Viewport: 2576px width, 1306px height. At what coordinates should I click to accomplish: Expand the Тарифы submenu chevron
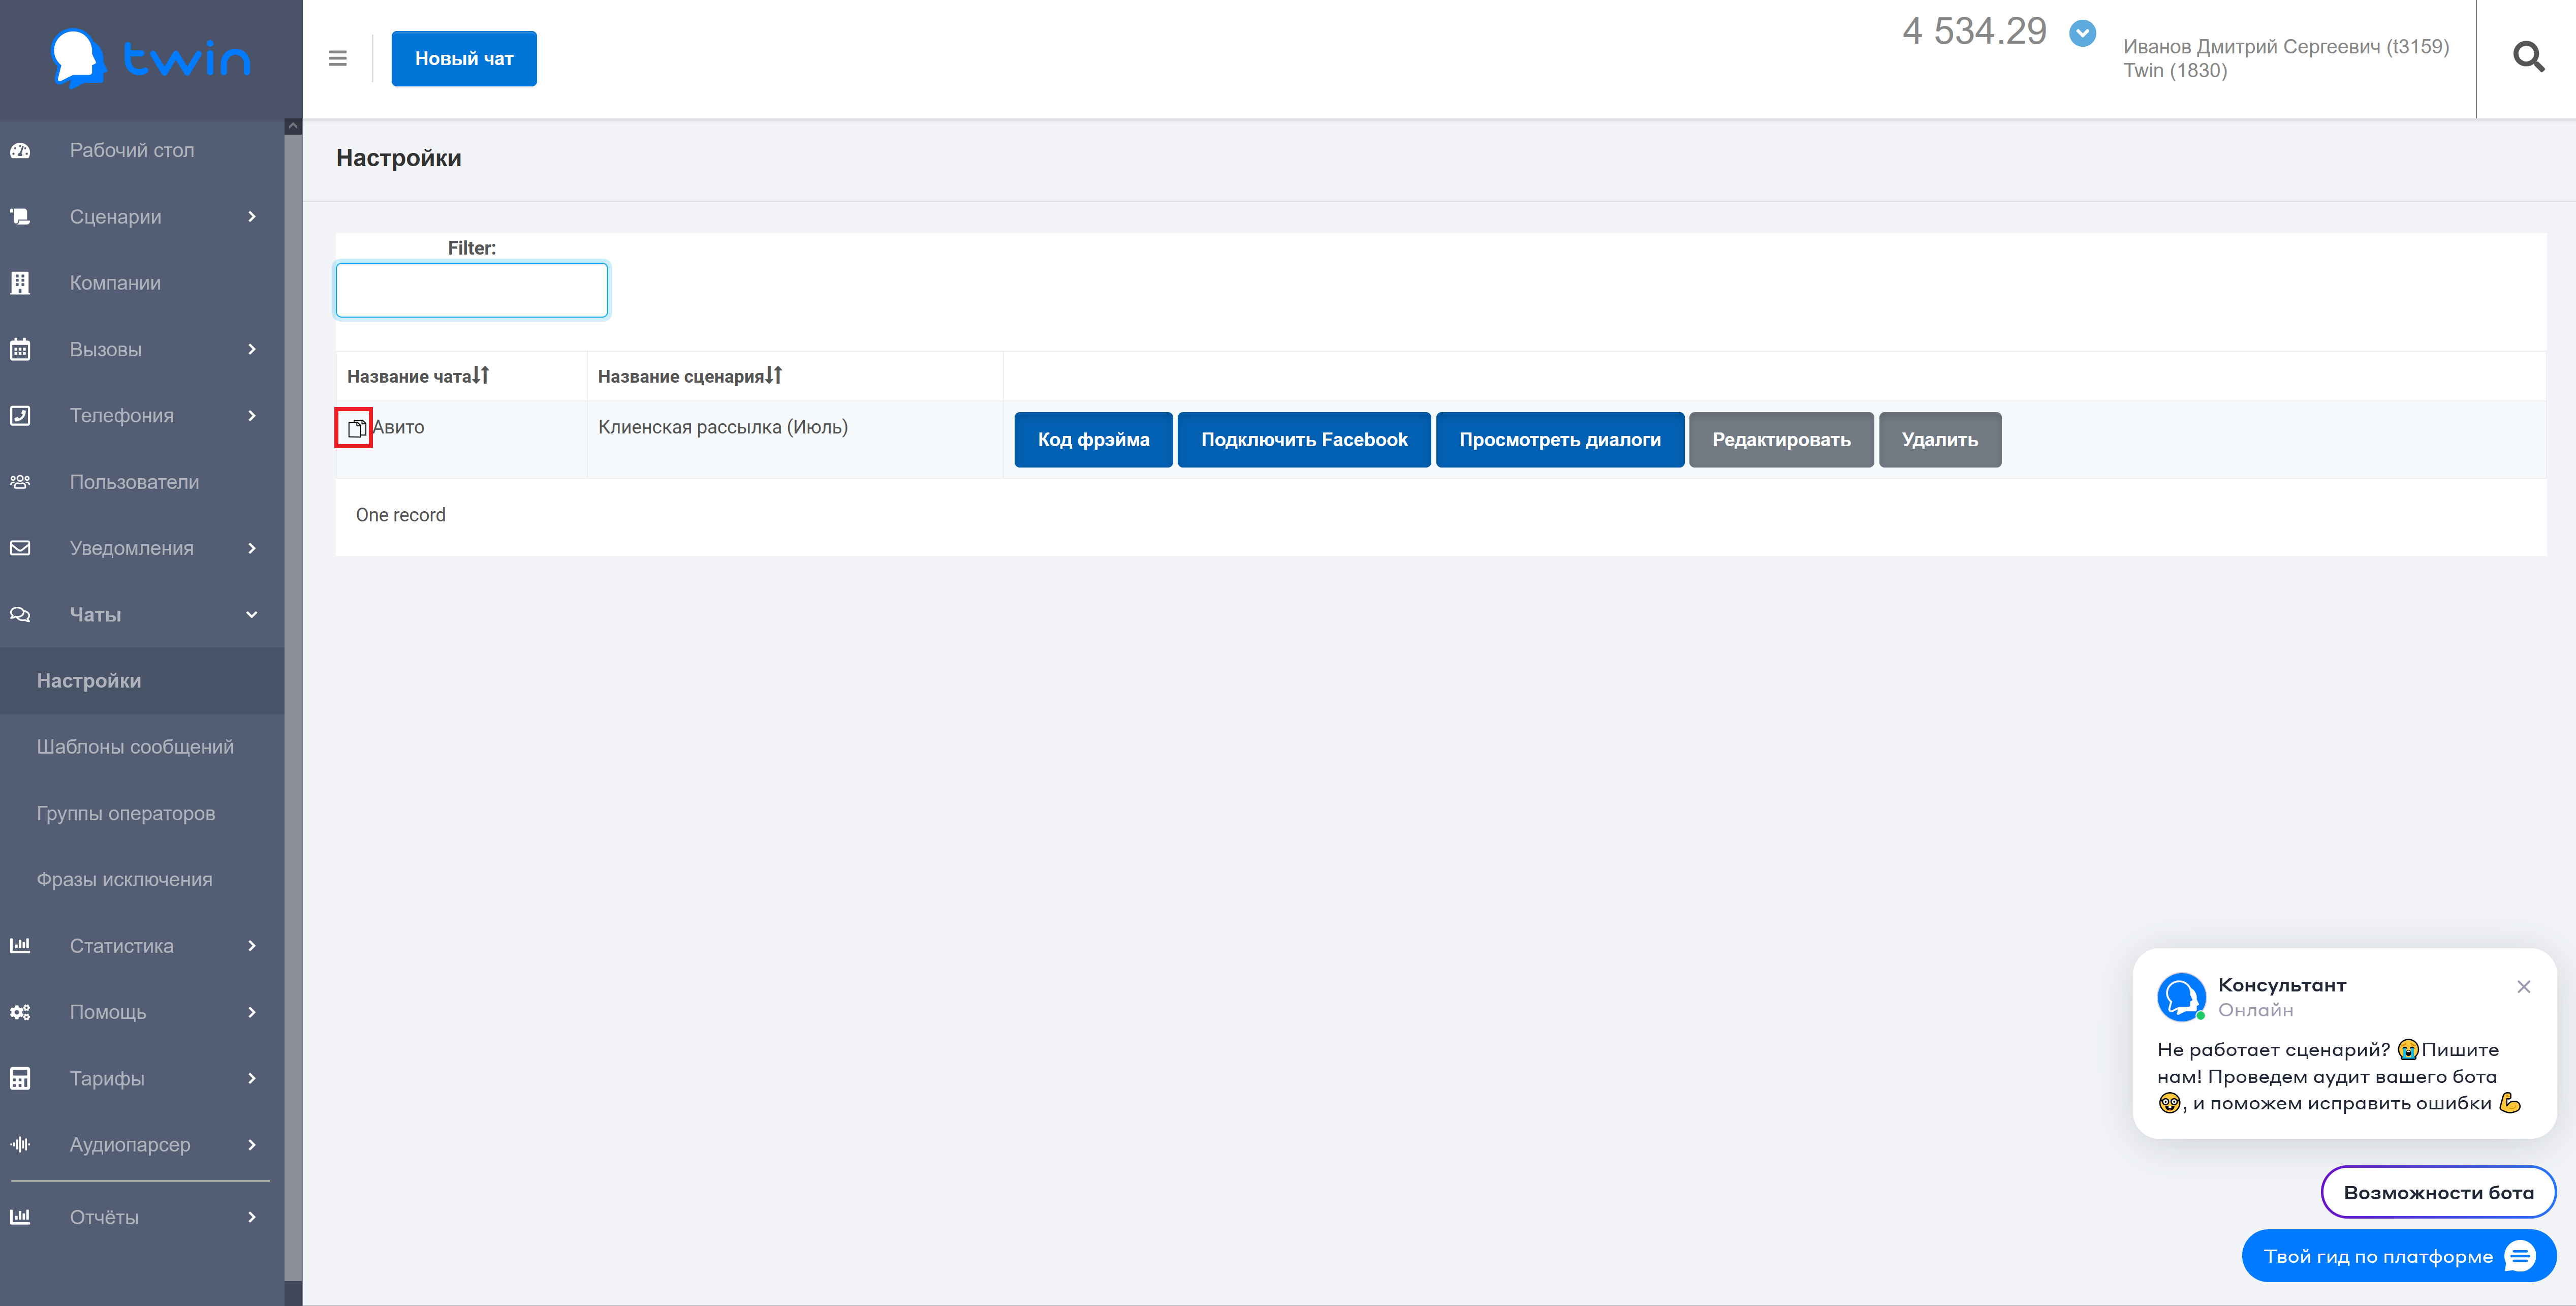(x=252, y=1078)
